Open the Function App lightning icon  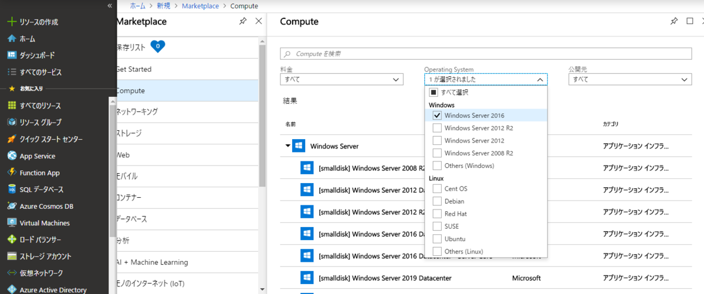tap(11, 173)
